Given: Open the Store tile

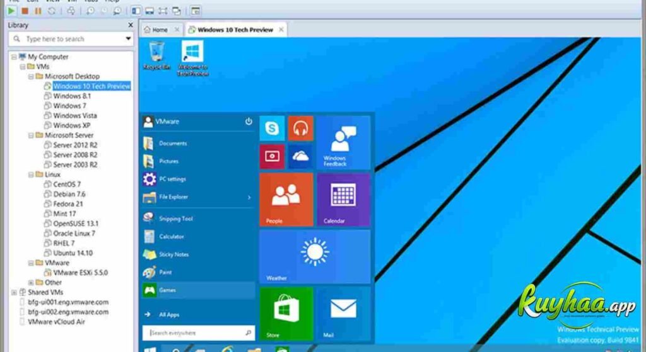Looking at the screenshot, I should [x=286, y=314].
